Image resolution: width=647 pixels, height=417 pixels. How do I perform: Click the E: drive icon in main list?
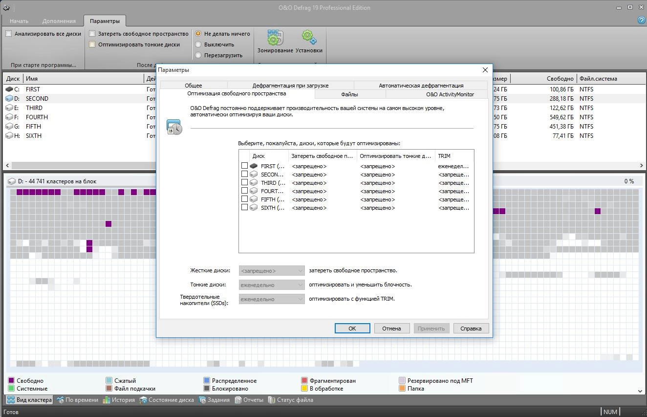click(x=9, y=108)
